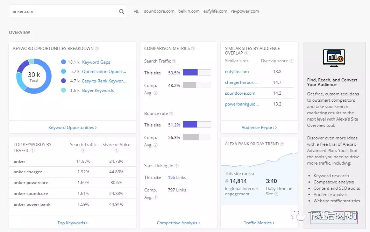
Task: Open help icon next to Comparison Metrics
Action: coord(193,49)
